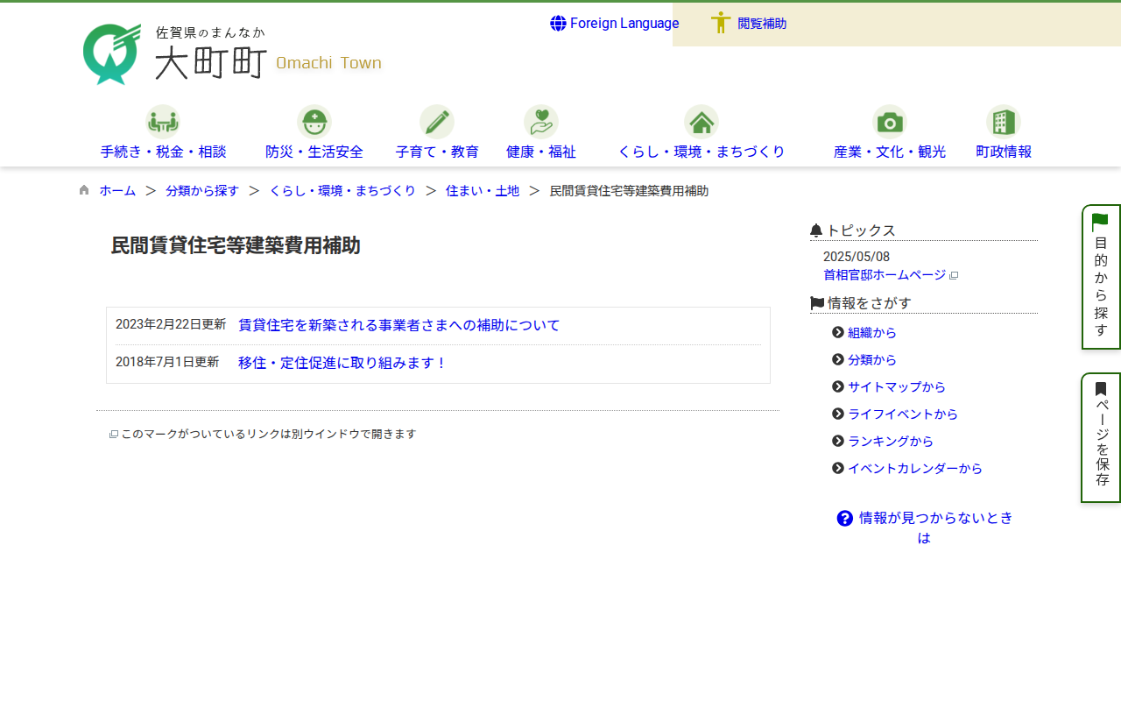
Task: Click the arrow icon beside ライフイベントから
Action: [838, 414]
